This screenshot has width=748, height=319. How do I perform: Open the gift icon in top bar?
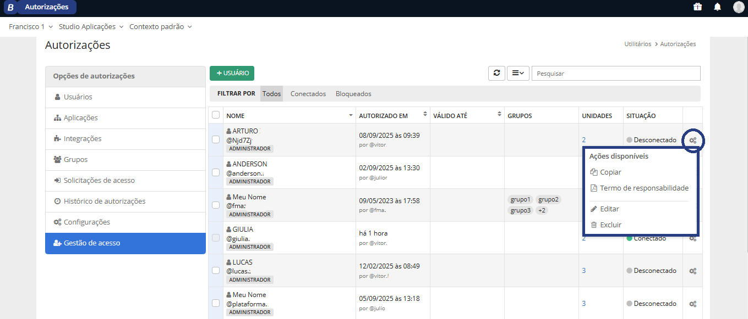pos(697,7)
